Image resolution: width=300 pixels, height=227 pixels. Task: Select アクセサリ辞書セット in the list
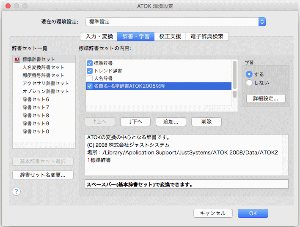point(44,84)
